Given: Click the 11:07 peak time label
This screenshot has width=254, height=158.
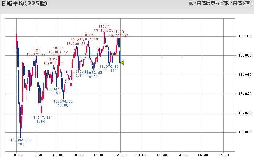Looking at the screenshot, I should coord(104,26).
